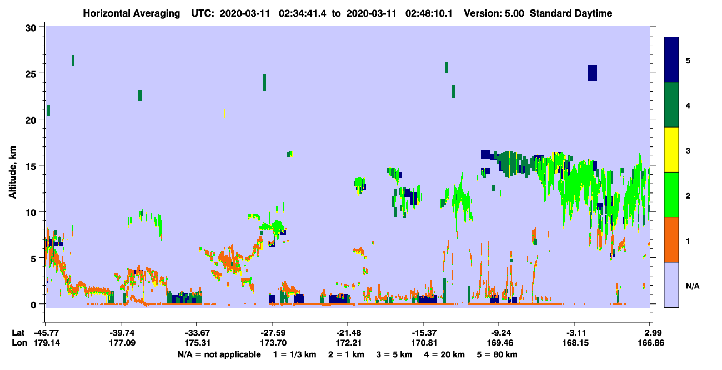This screenshot has width=722, height=370.
Task: Click latitude value -45.77
Action: [x=46, y=333]
